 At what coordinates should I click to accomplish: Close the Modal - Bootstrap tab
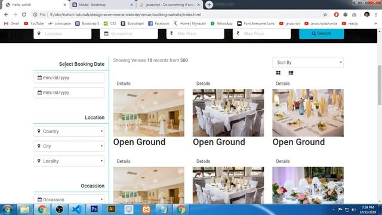coord(131,5)
